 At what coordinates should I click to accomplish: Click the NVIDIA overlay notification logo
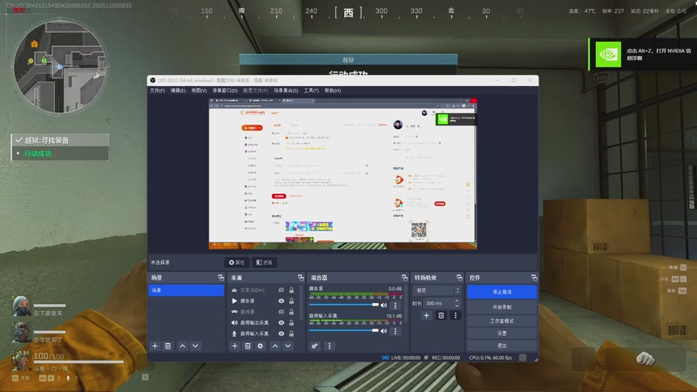click(608, 54)
